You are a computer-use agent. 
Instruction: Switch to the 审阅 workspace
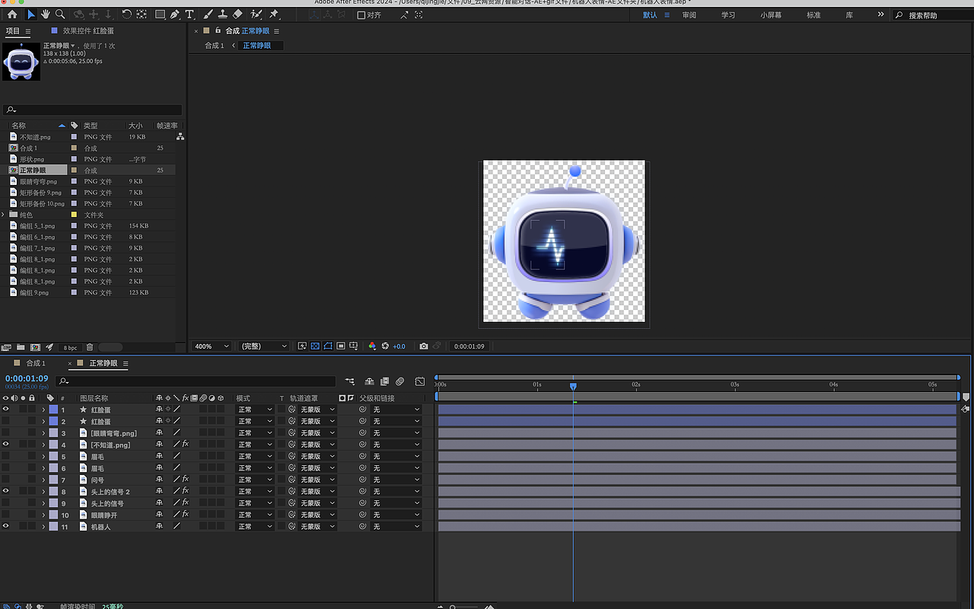pyautogui.click(x=689, y=15)
